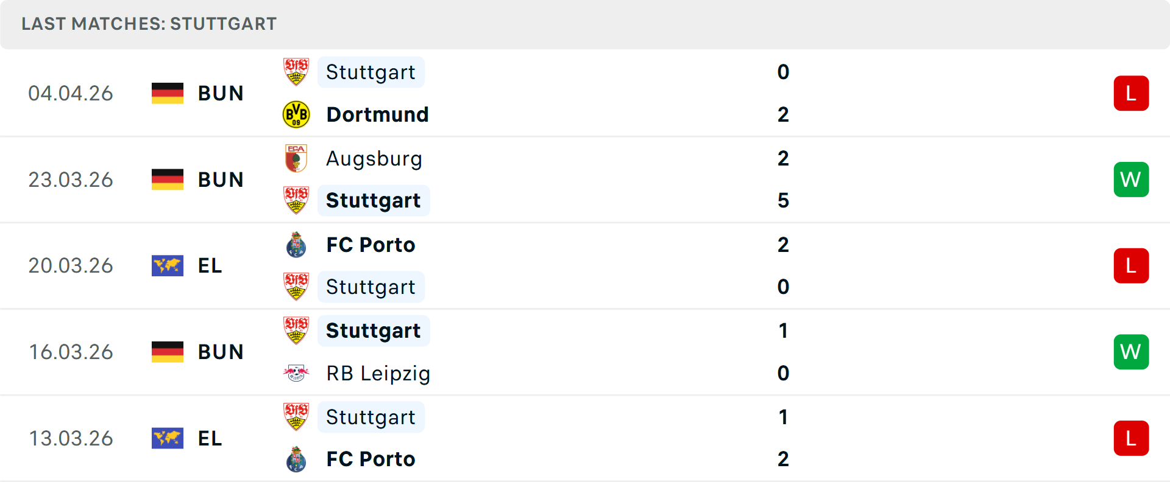Click the RB Leipzig club logo
The width and height of the screenshot is (1170, 482).
click(x=296, y=373)
